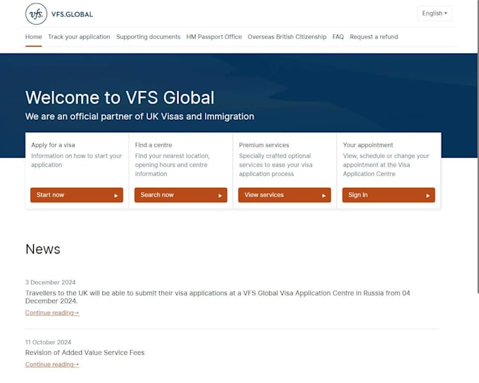This screenshot has width=479, height=383.
Task: Go to the Home menu item
Action: point(34,37)
